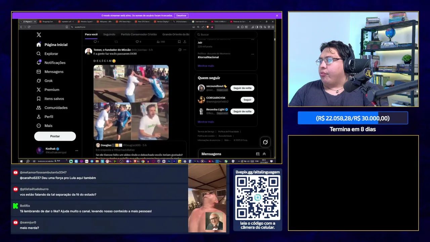Open the Temer post author avatar
The image size is (430, 242).
pyautogui.click(x=88, y=51)
